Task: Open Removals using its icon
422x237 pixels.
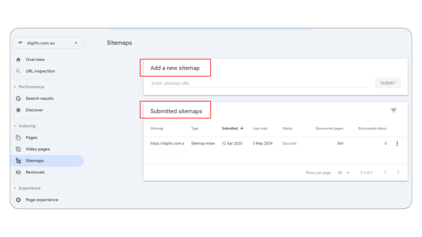Action: tap(19, 172)
